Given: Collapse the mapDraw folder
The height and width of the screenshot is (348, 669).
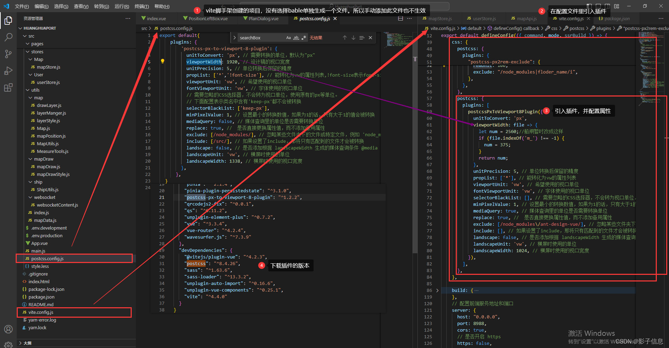Looking at the screenshot, I should [x=30, y=159].
